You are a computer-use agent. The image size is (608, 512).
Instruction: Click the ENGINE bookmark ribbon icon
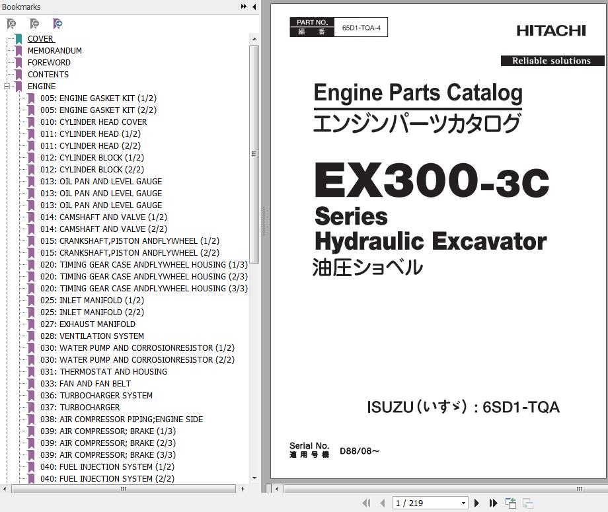pos(19,87)
